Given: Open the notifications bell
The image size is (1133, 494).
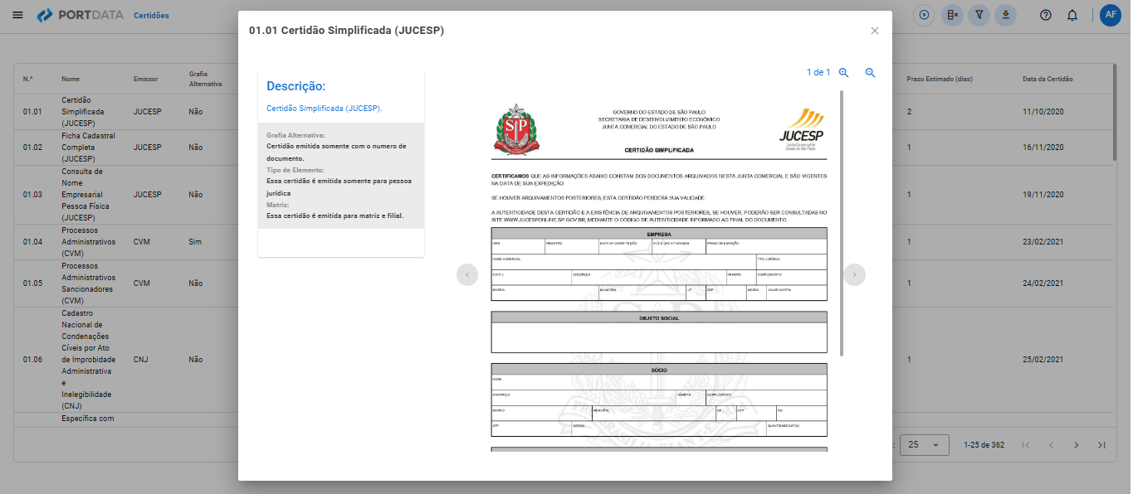Looking at the screenshot, I should click(1072, 16).
